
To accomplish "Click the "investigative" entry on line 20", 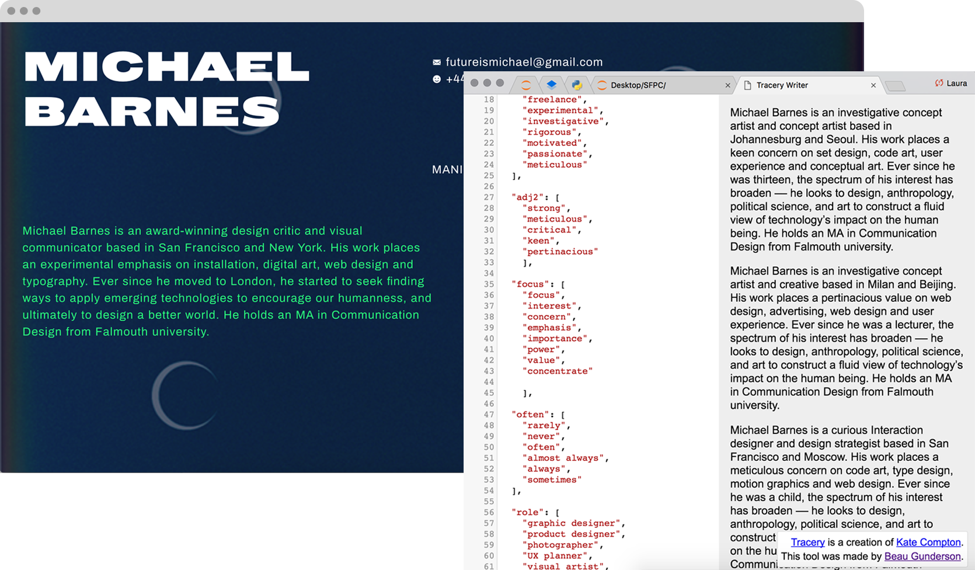I will (x=563, y=121).
